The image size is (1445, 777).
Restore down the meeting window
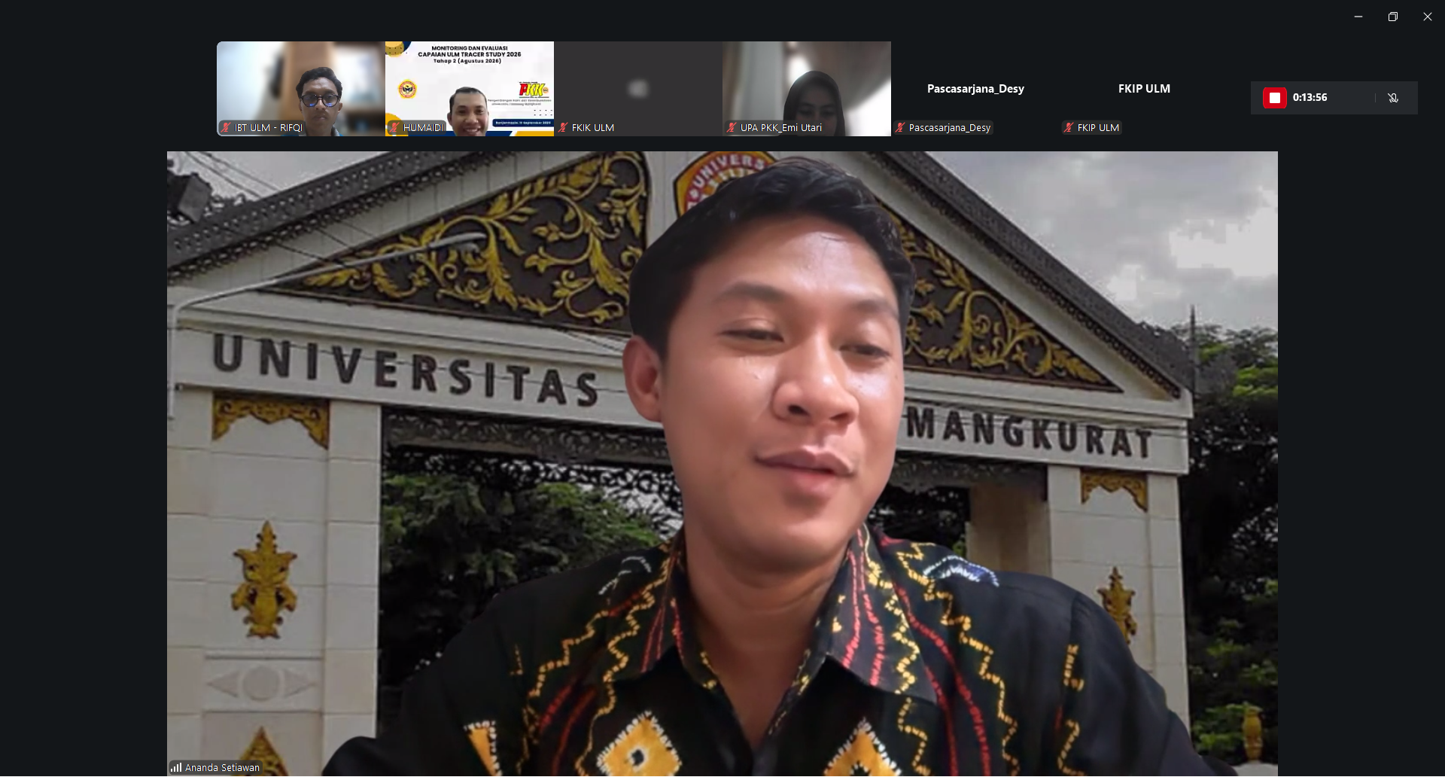click(1393, 17)
